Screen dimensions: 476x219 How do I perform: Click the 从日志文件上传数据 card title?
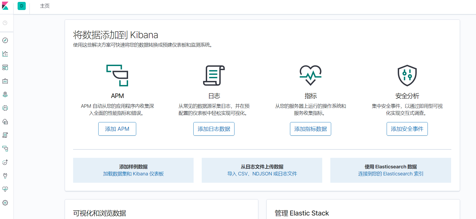[x=262, y=167]
